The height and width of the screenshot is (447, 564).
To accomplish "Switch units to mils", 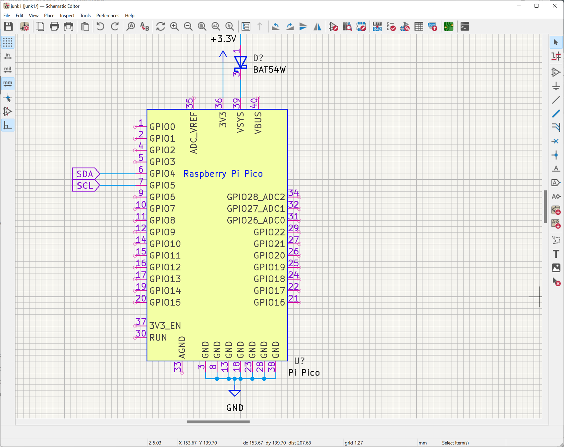I will pos(8,70).
